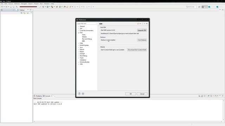225x126 pixels.
Task: Select Run and Debug under Dart
Action: [x=87, y=39]
